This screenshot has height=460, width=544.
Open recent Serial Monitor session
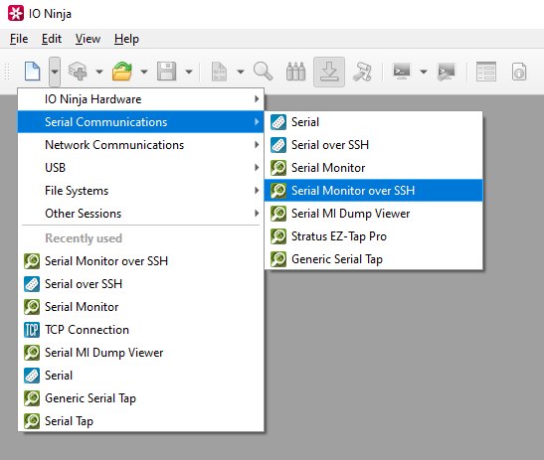(x=141, y=307)
